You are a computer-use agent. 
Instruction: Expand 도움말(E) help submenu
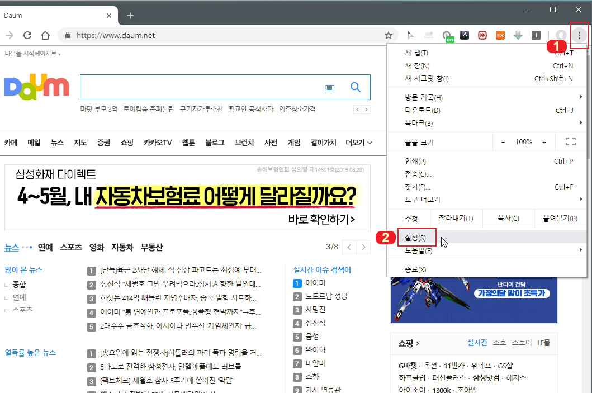[487, 250]
